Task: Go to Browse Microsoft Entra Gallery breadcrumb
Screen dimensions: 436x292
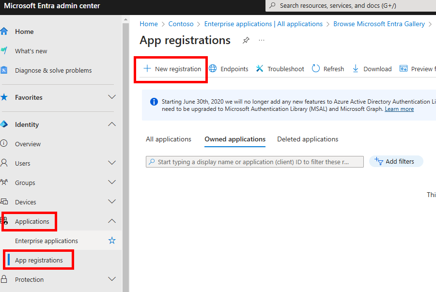Action: (x=379, y=24)
